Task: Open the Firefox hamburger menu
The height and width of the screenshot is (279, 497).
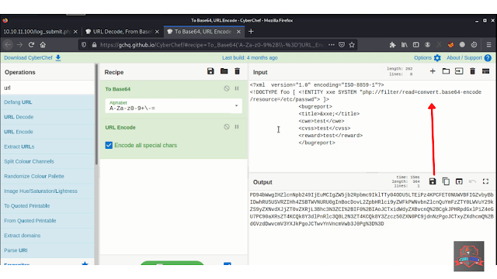Action: point(488,45)
